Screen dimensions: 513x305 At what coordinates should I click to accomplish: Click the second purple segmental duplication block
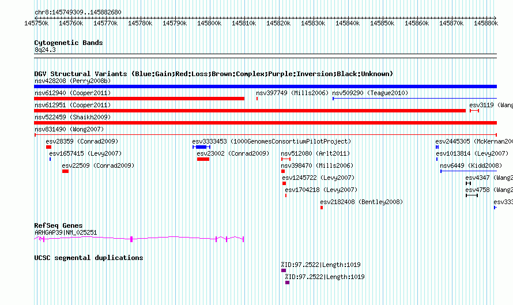[x=287, y=283]
